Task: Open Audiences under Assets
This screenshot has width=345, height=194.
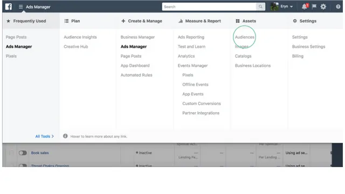Action: point(245,37)
